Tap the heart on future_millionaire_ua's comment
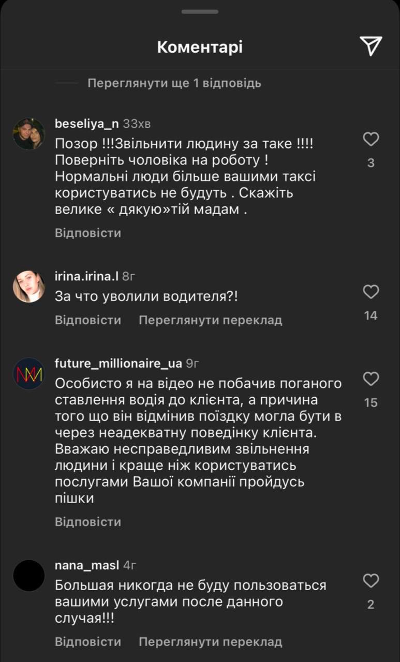The width and height of the screenshot is (400, 662). click(371, 379)
